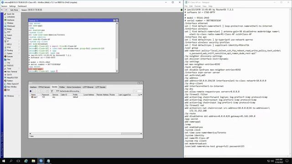Select the ppp1 secret row
Viewport: 292px width, 164px height.
click(x=86, y=97)
